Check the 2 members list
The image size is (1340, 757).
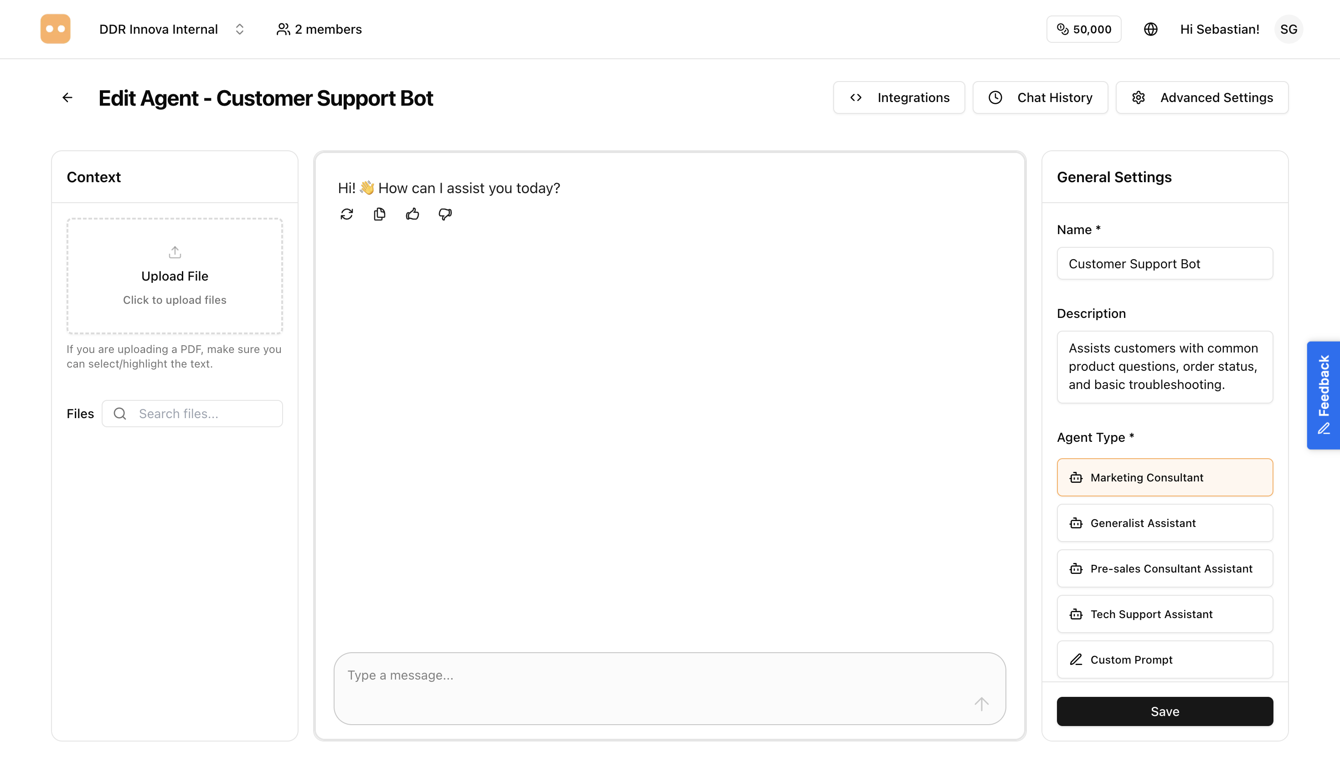pyautogui.click(x=318, y=29)
